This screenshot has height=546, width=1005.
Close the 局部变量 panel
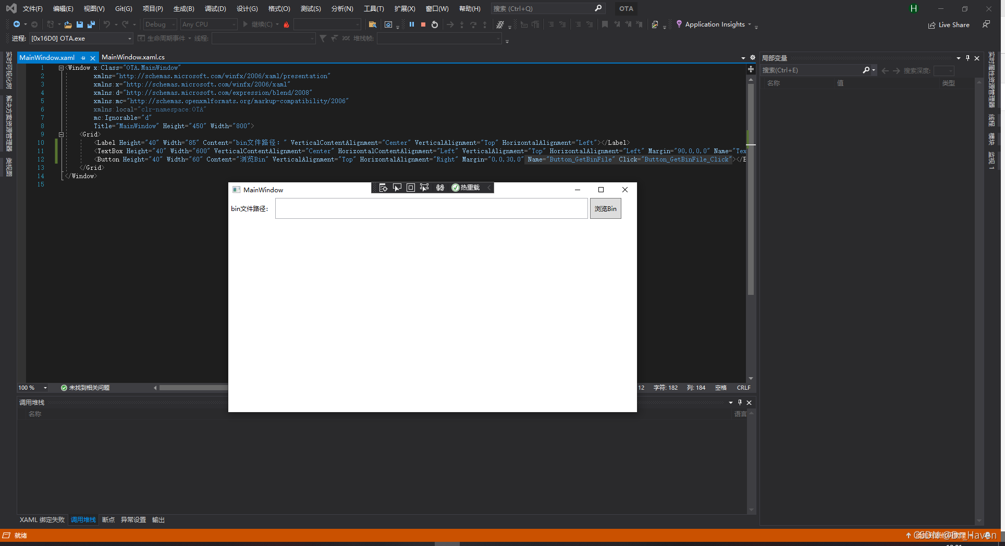977,58
